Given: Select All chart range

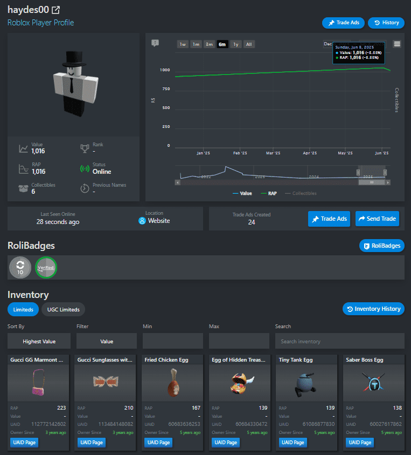Looking at the screenshot, I should 249,44.
